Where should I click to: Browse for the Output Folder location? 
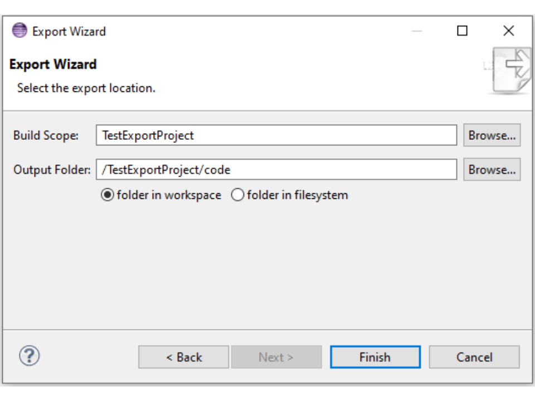492,170
